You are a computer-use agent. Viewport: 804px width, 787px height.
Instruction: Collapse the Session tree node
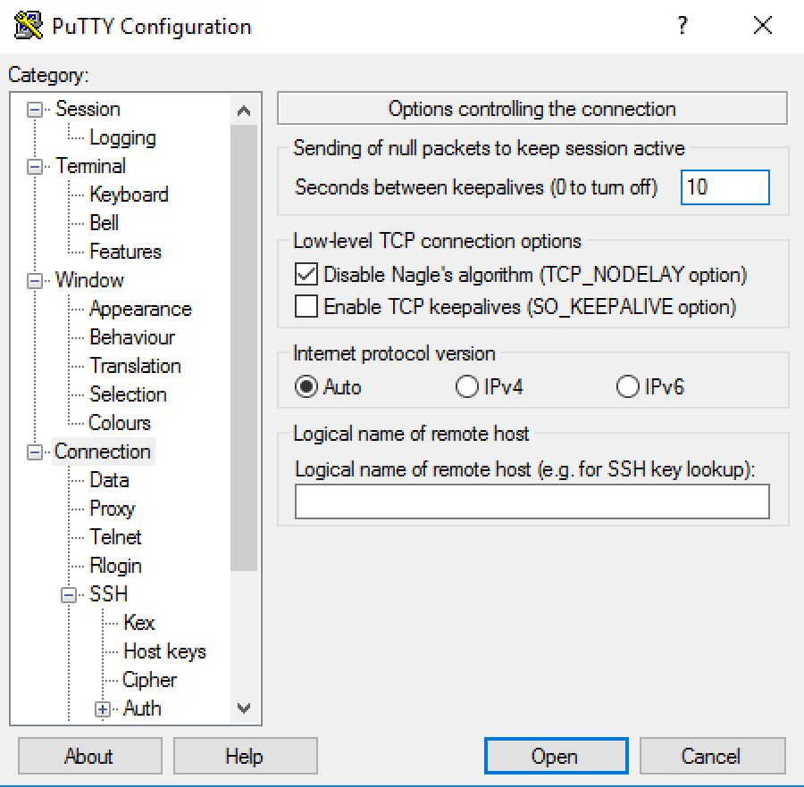pos(35,110)
